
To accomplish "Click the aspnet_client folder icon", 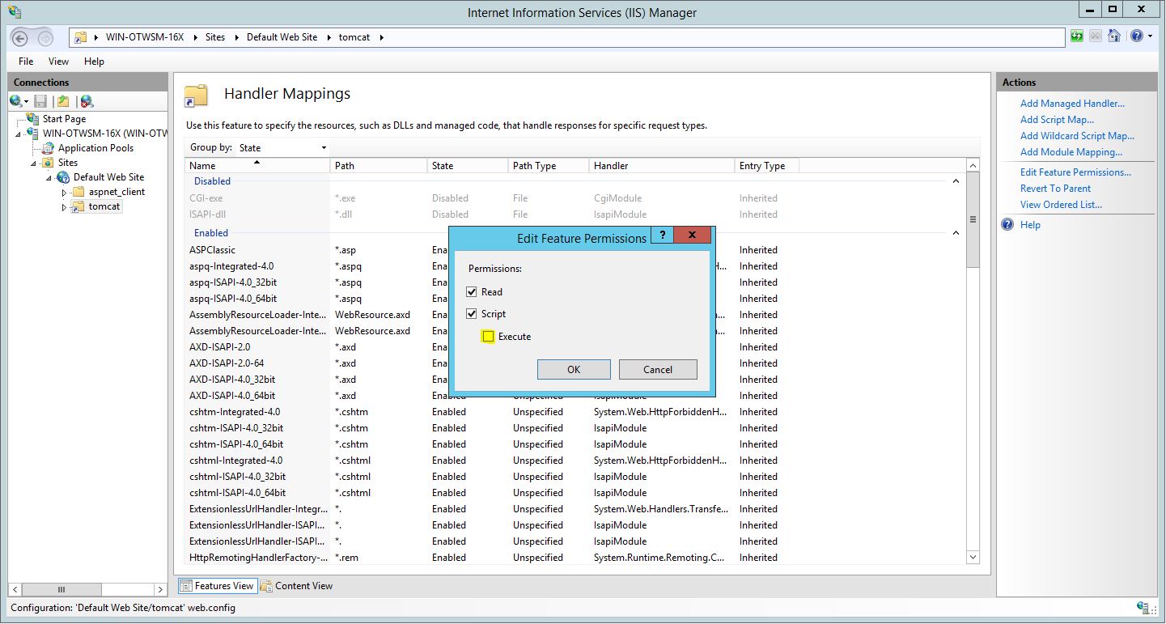I will (x=78, y=192).
